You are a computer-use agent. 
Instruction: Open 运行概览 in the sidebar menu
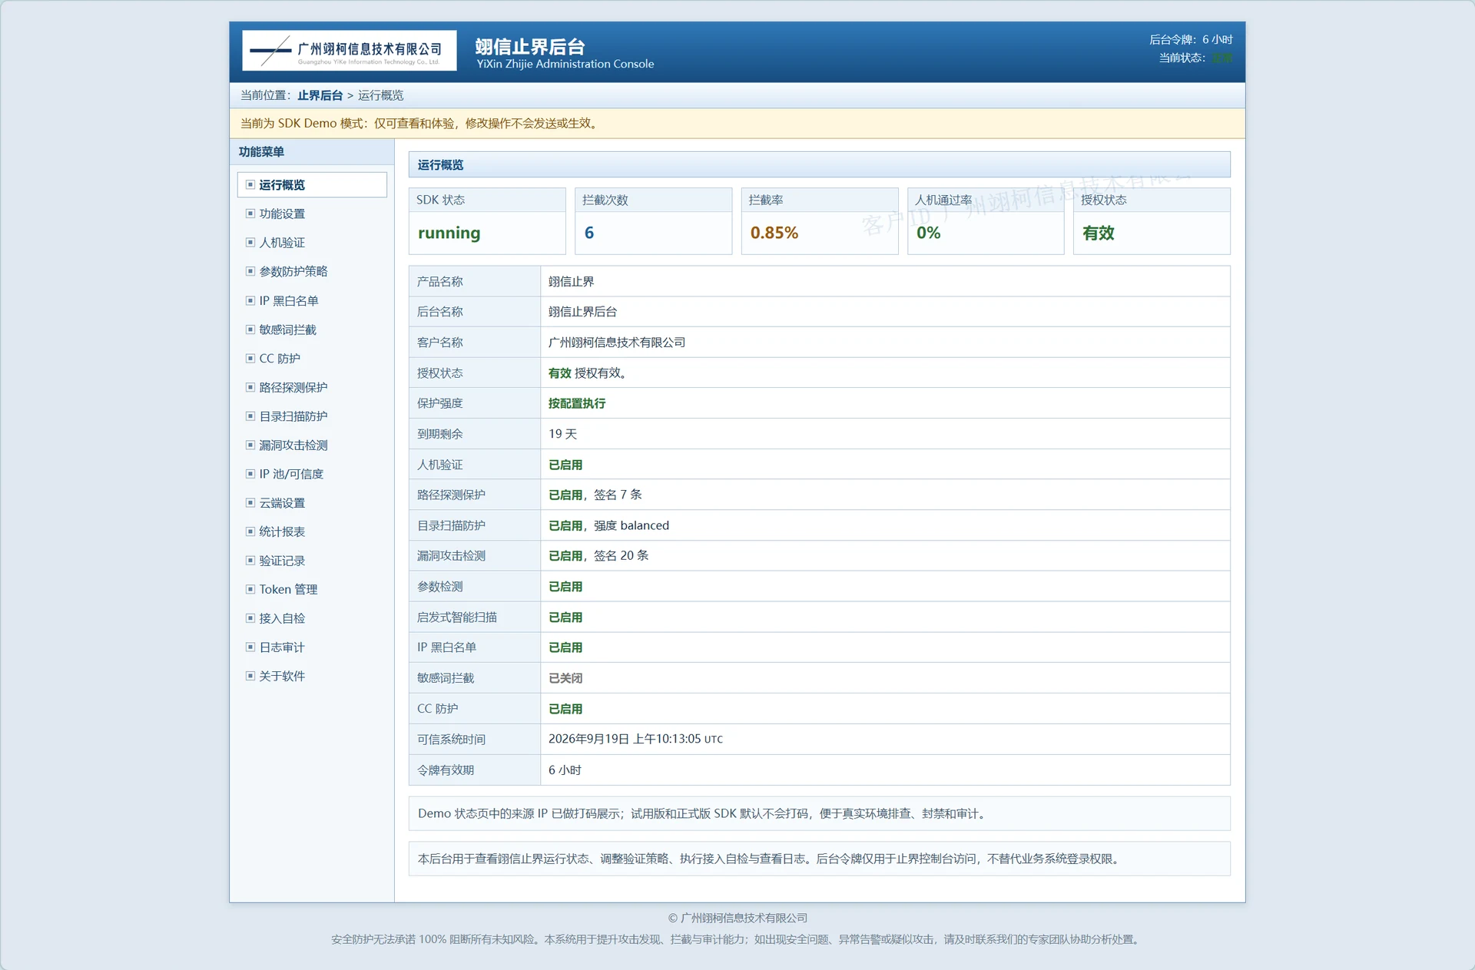[312, 185]
